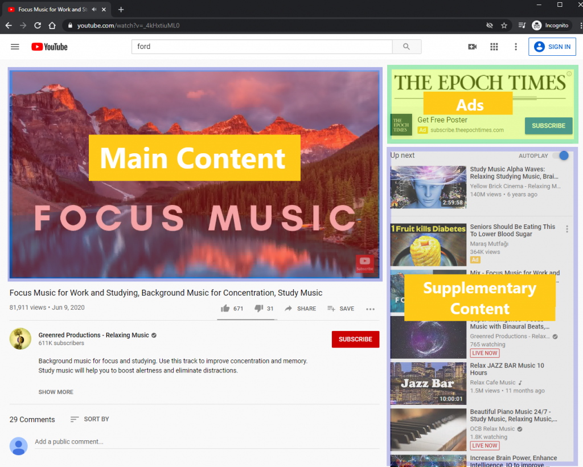Mute the tab using the speaker icon
The width and height of the screenshot is (583, 467).
point(94,9)
